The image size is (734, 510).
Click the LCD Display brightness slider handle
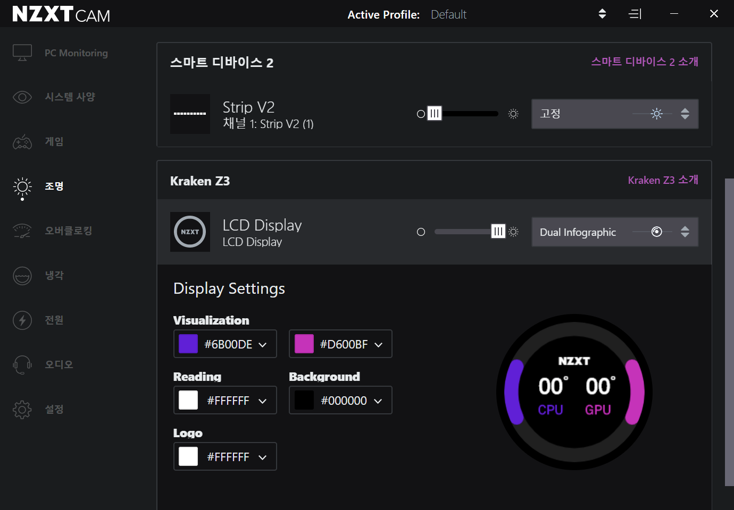(498, 232)
